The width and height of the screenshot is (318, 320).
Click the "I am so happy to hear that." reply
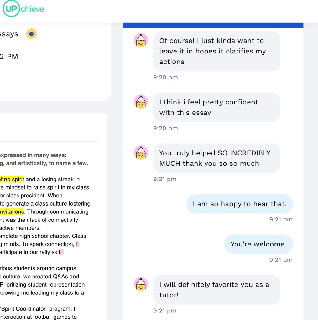239,204
